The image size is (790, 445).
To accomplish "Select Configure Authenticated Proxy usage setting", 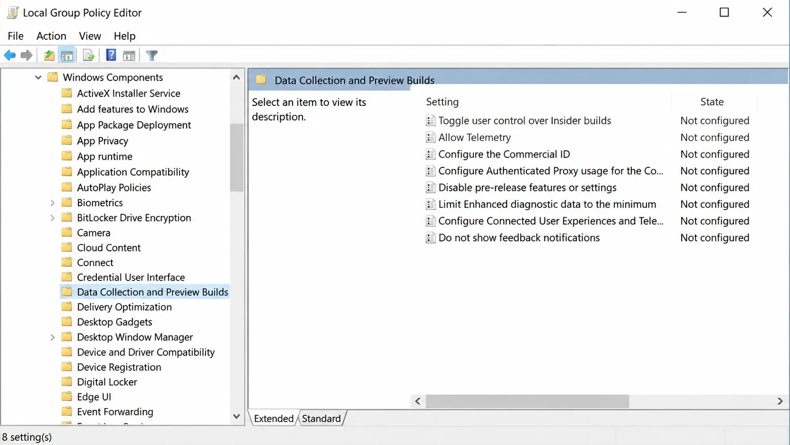I will (551, 171).
